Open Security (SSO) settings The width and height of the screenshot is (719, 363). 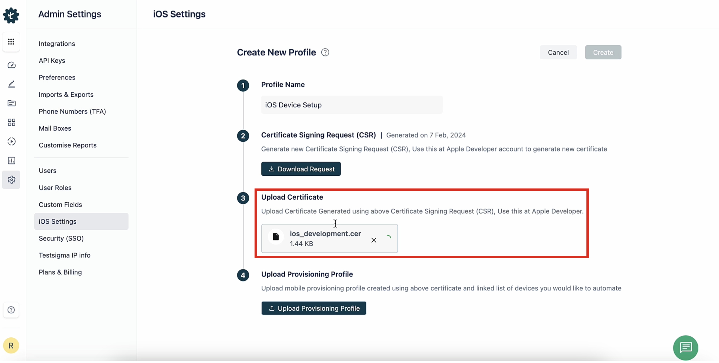click(x=61, y=238)
